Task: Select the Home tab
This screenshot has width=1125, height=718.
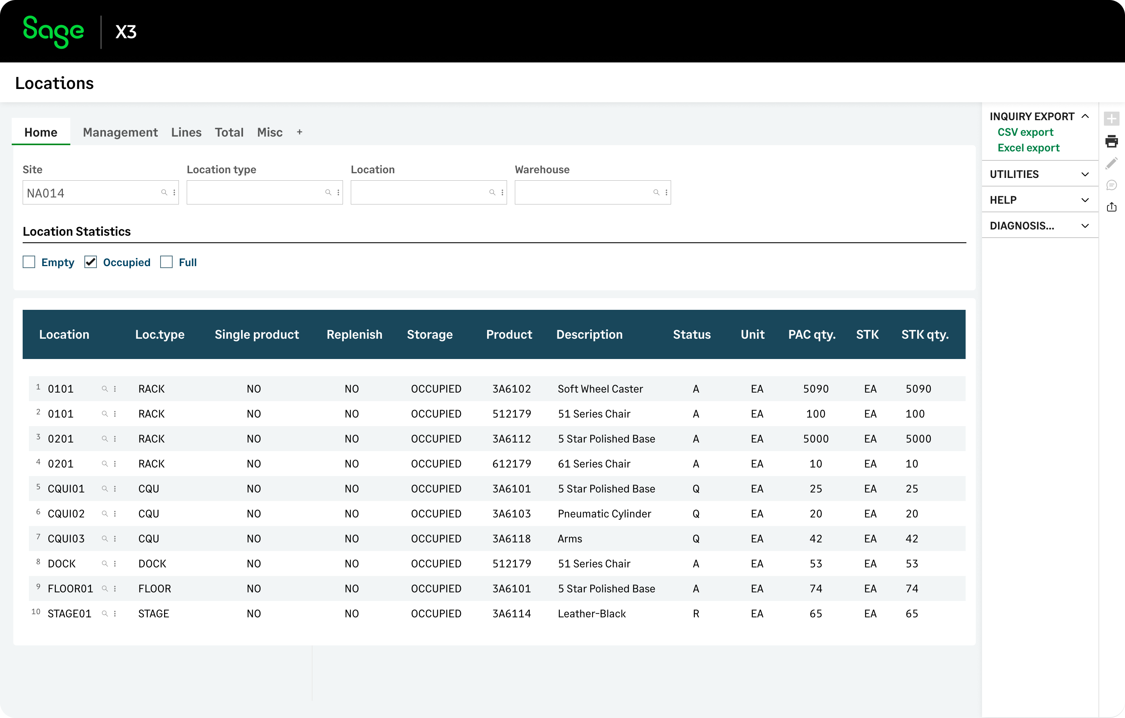Action: 41,132
